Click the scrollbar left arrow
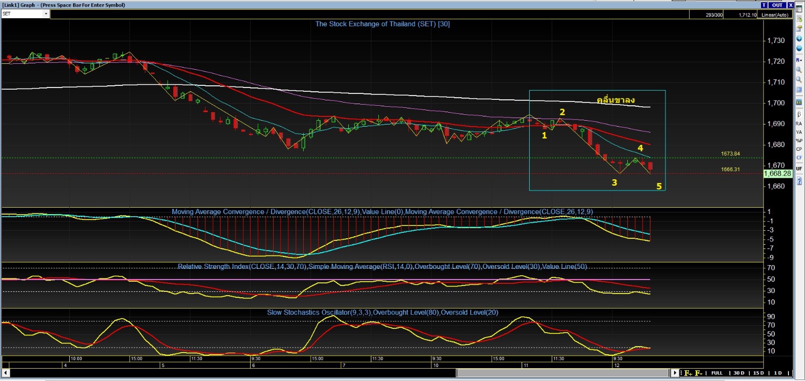The height and width of the screenshot is (381, 805). click(6, 373)
